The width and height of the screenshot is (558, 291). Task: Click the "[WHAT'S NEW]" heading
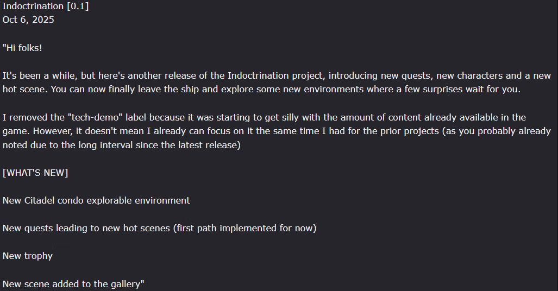click(35, 173)
